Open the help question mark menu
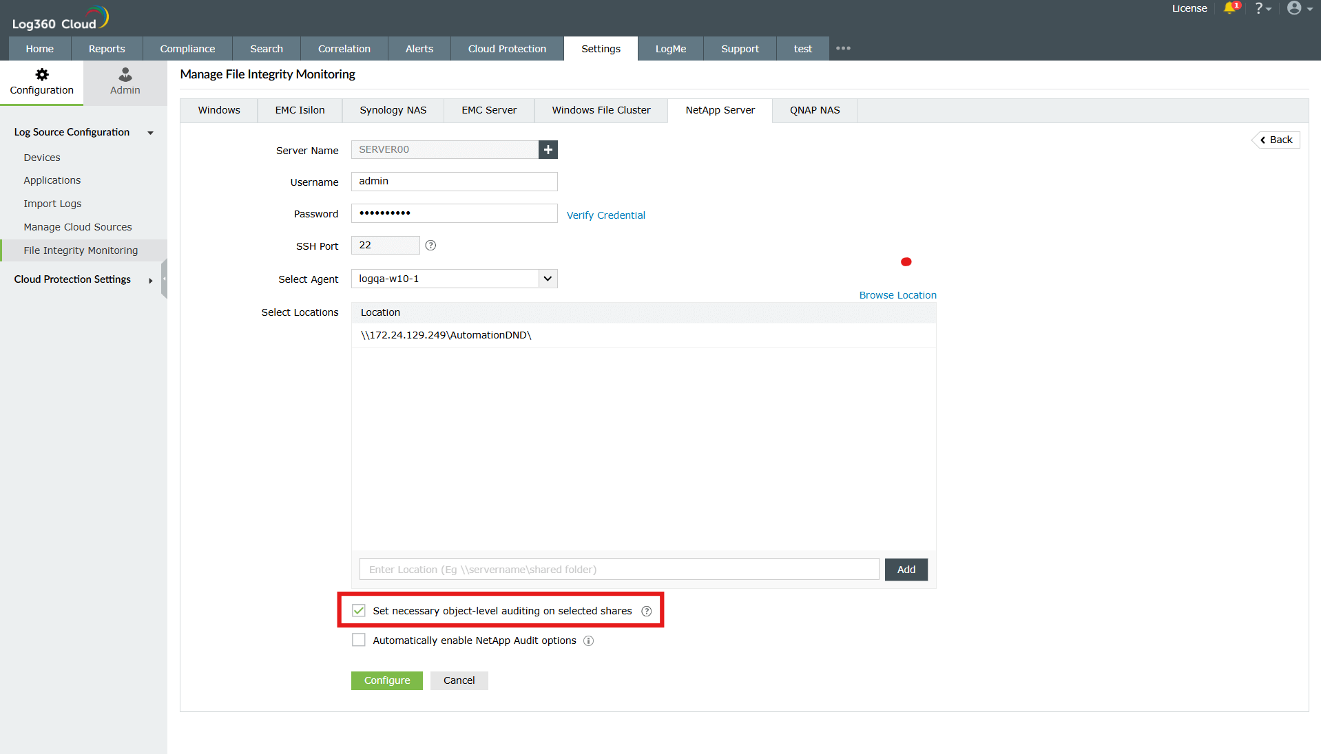 tap(1262, 9)
